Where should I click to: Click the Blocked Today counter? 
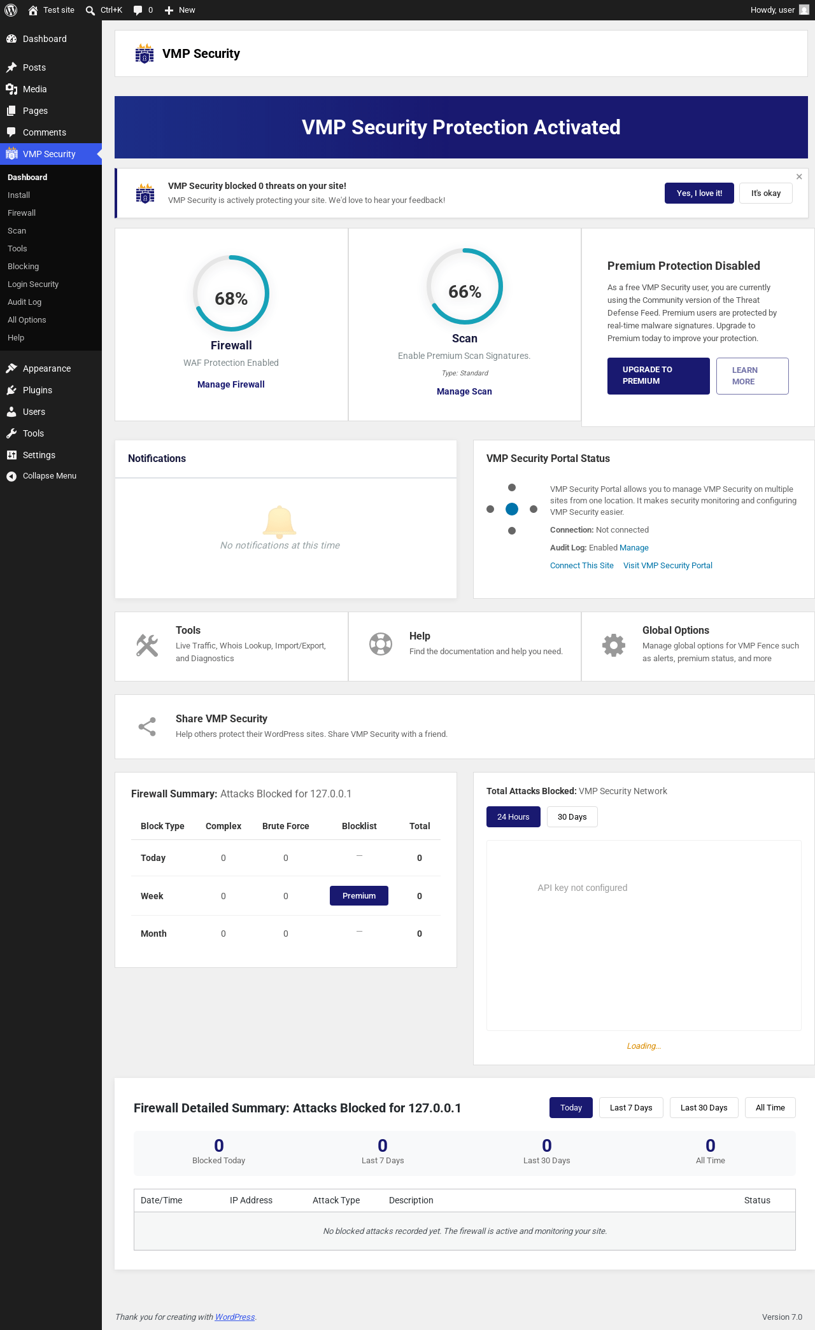click(x=219, y=1152)
